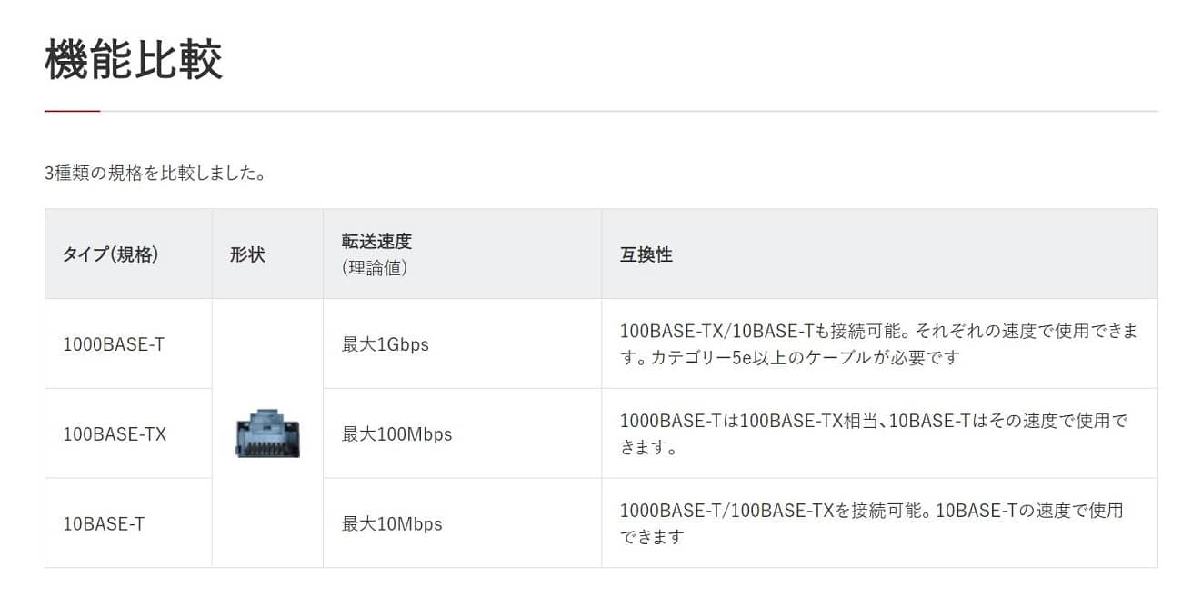Click the RJ45 connector shape image
Screen dimensions: 1182x597
pos(267,434)
